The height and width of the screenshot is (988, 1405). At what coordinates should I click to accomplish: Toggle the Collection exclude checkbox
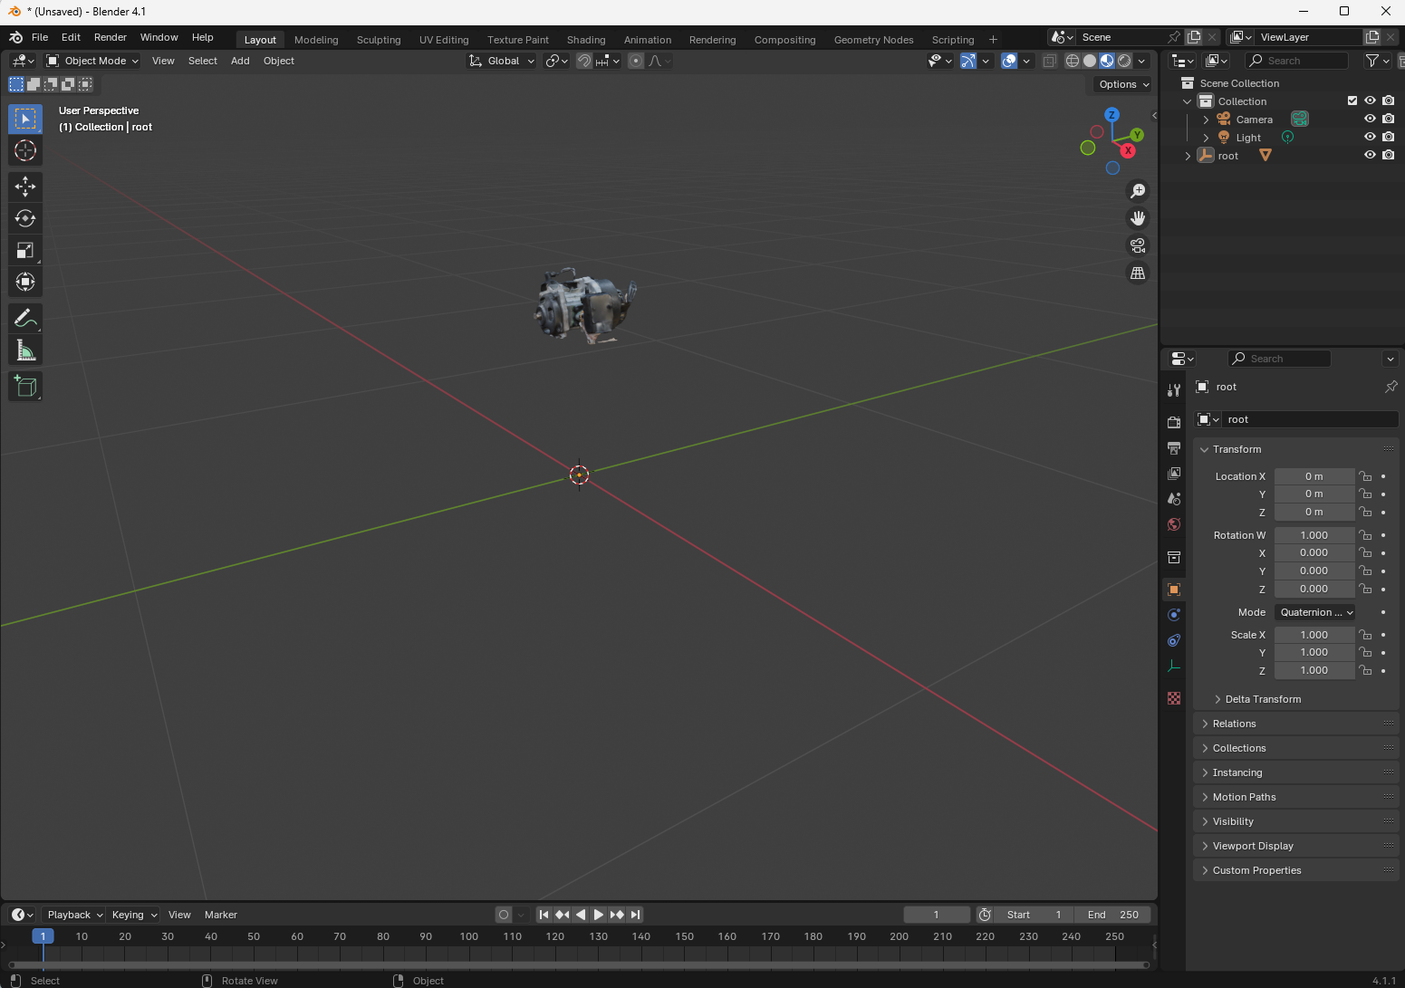pos(1352,101)
